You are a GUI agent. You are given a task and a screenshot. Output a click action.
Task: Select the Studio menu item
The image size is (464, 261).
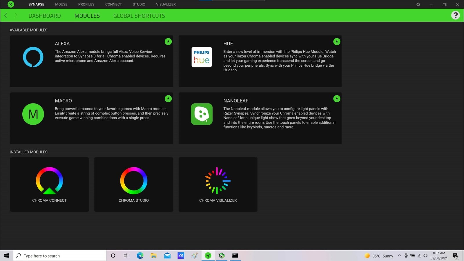pyautogui.click(x=139, y=4)
